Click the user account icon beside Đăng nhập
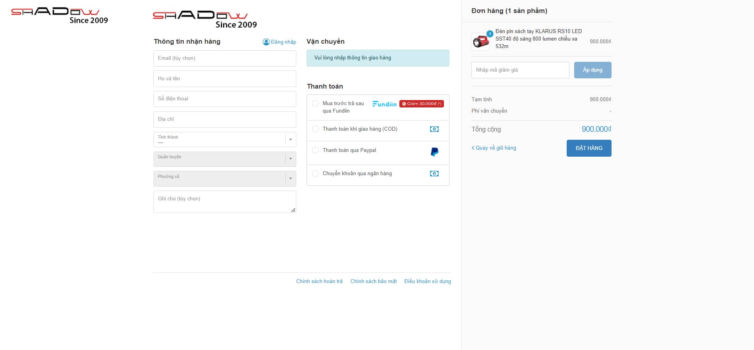Viewport: 754px width, 350px height. pos(266,42)
